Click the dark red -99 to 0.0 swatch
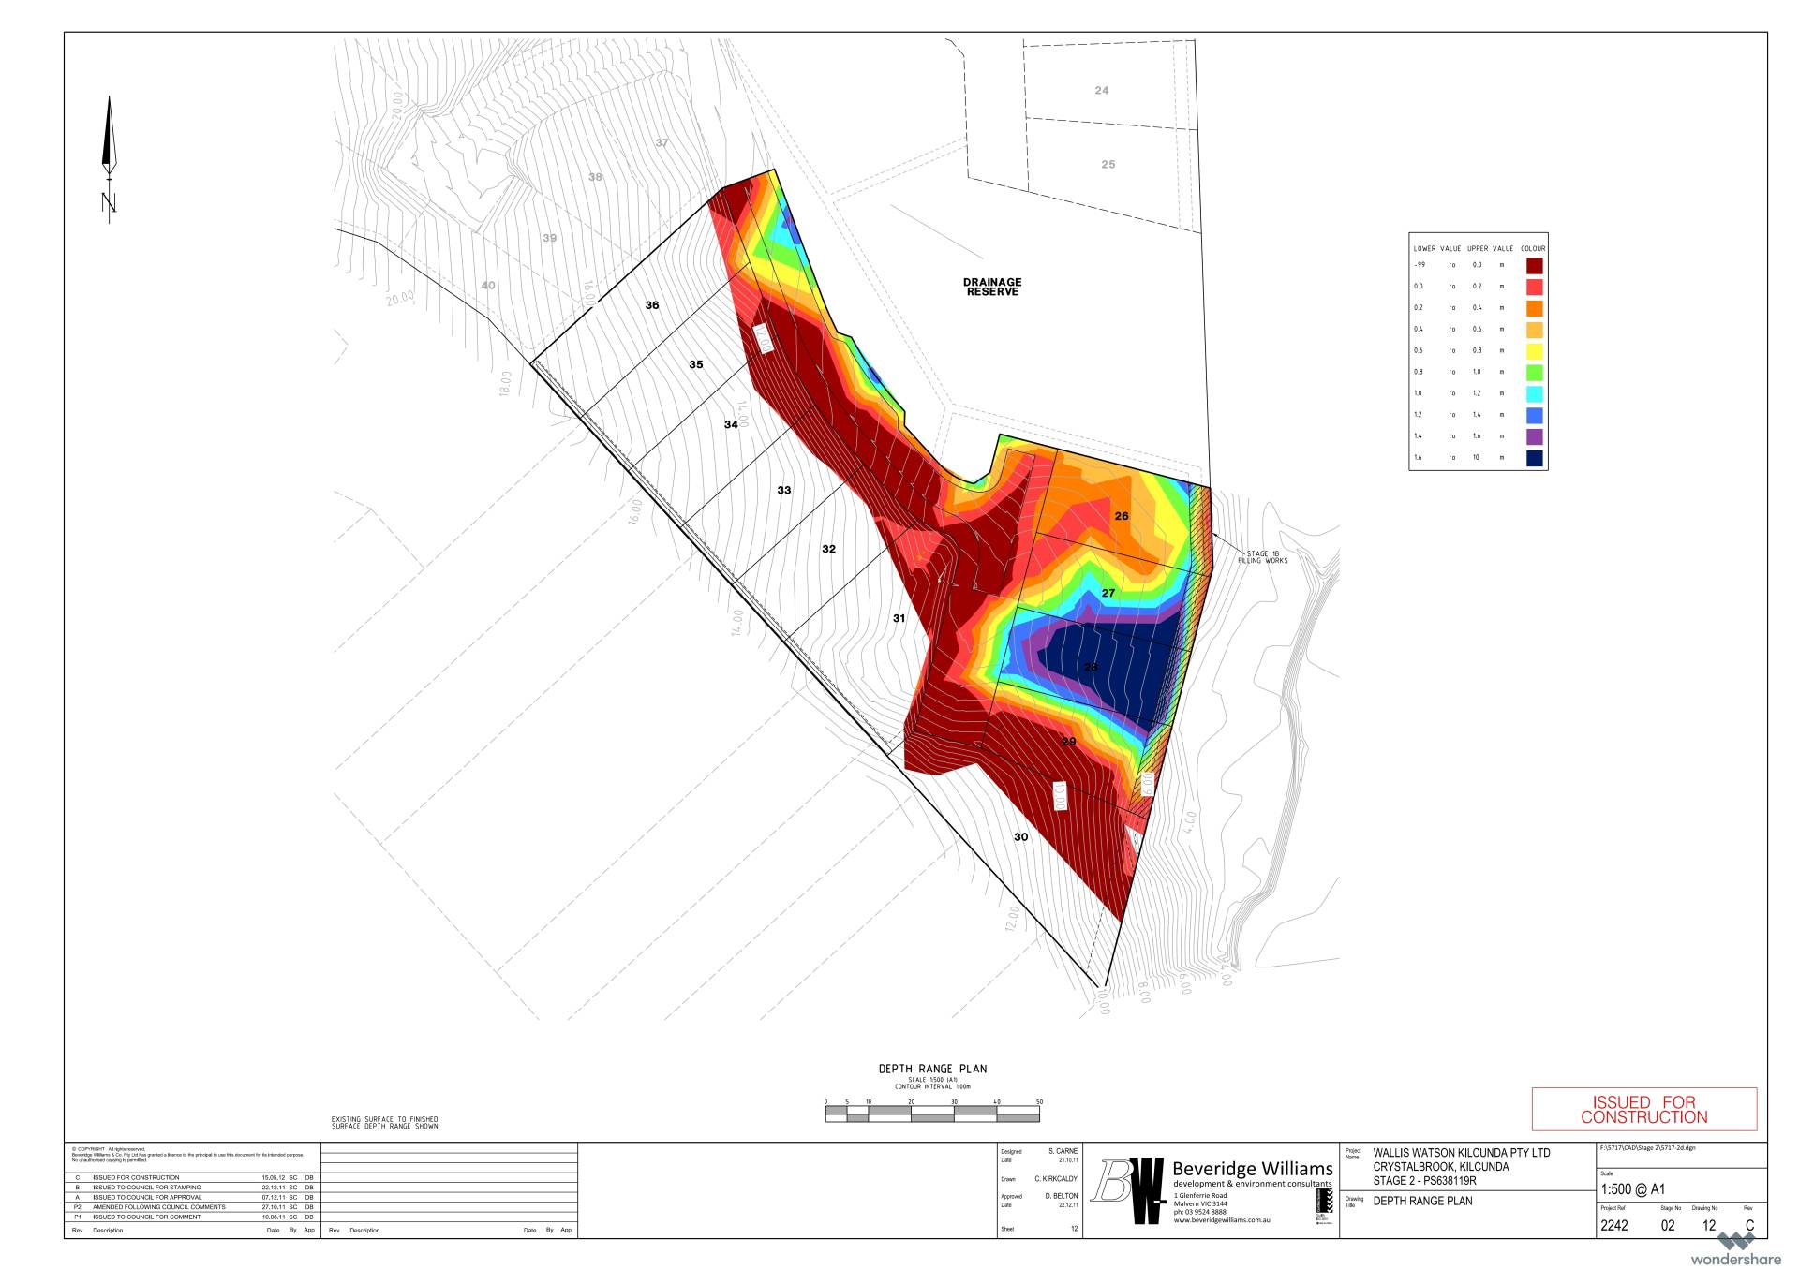 (x=1535, y=265)
